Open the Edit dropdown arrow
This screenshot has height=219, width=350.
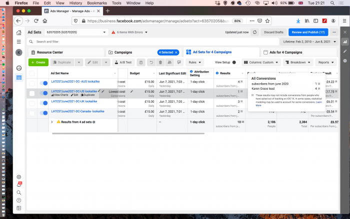106,63
